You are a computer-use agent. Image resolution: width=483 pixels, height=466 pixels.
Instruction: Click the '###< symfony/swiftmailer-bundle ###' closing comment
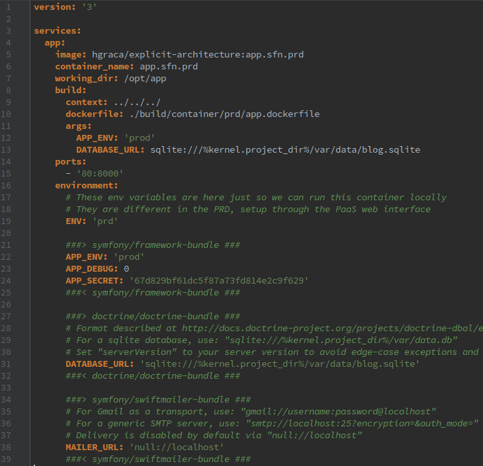[158, 459]
